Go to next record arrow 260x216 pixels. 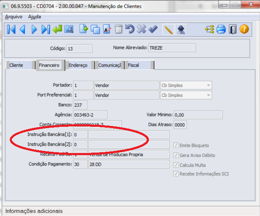[34, 30]
